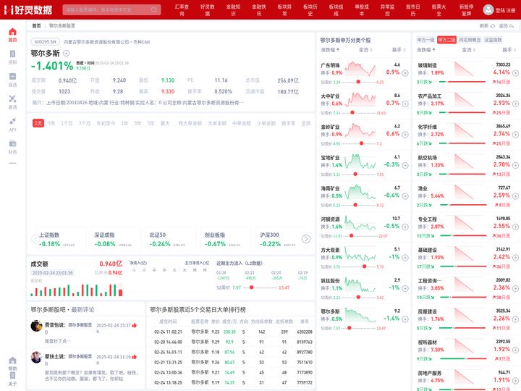Click plus icon on 广东明珠 row
The height and width of the screenshot is (391, 521).
[x=405, y=73]
